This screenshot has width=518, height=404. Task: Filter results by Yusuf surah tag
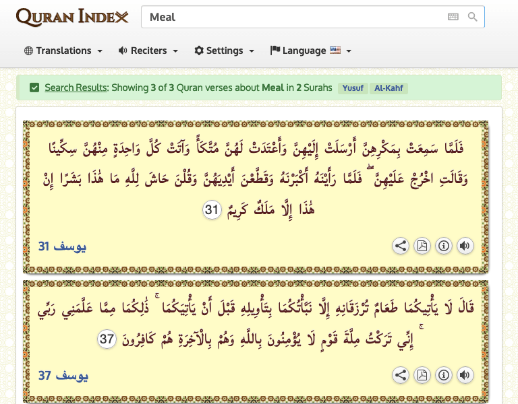click(x=353, y=88)
